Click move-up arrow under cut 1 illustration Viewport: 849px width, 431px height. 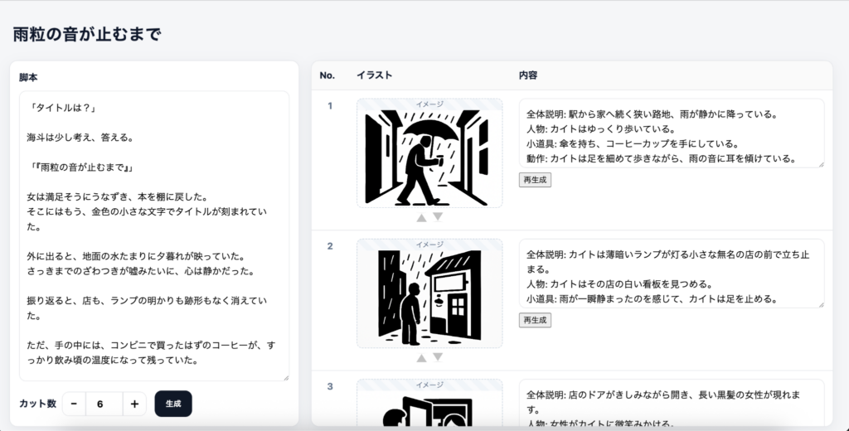[421, 217]
